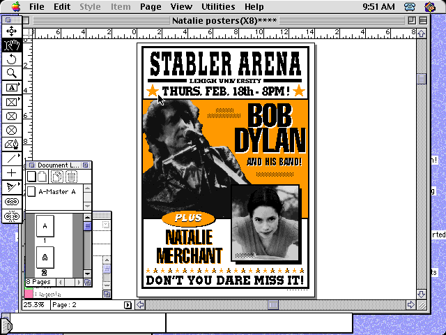Open the File menu

[37, 7]
